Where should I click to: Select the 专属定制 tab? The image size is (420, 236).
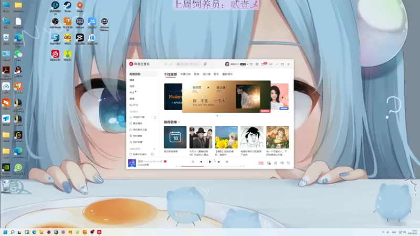coord(185,74)
